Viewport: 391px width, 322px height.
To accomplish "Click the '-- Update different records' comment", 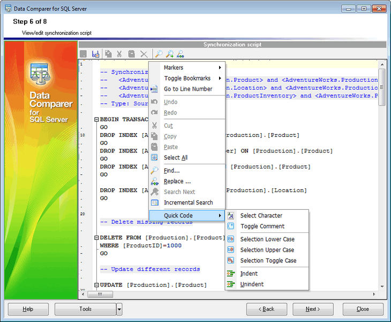I will pyautogui.click(x=150, y=269).
